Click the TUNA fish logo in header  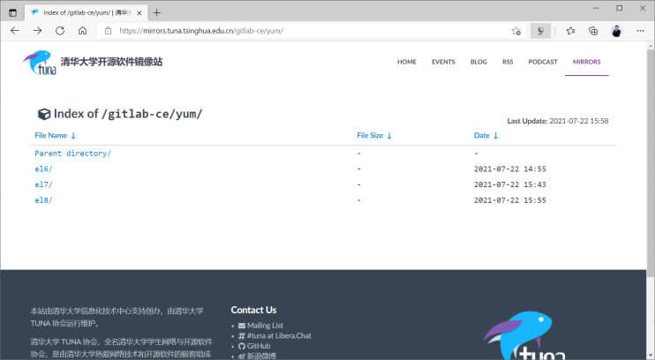click(40, 63)
